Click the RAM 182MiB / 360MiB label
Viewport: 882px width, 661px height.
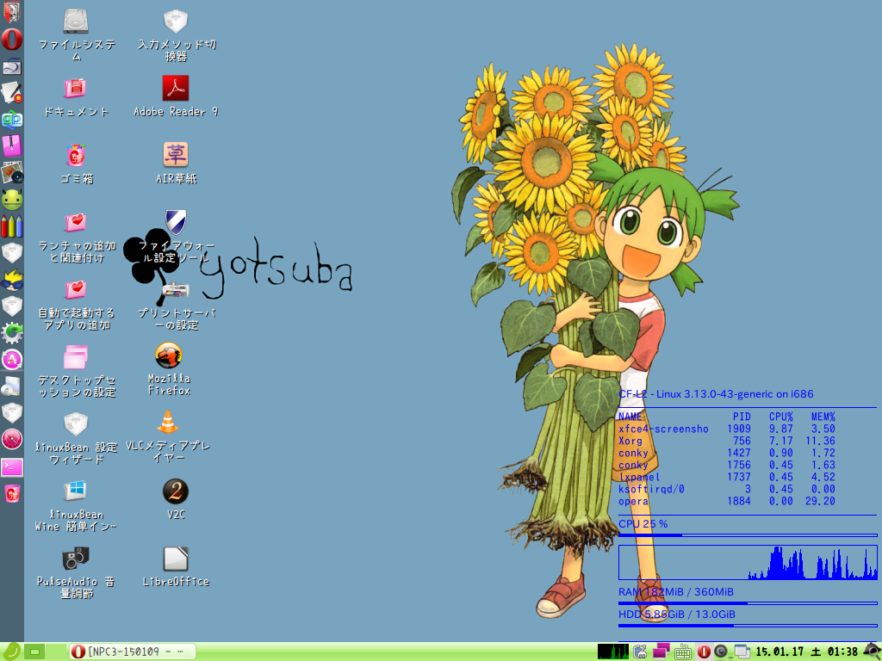[675, 592]
